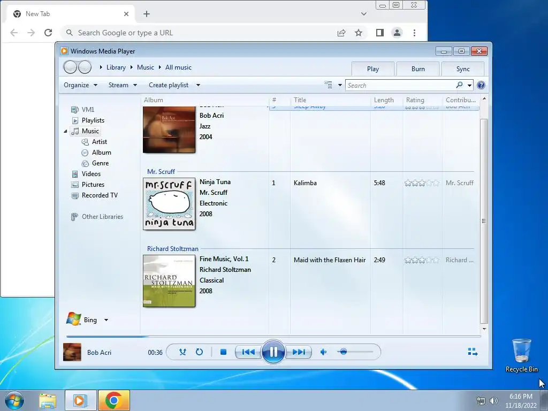548x411 pixels.
Task: Click the Media Player back button
Action: coord(70,67)
